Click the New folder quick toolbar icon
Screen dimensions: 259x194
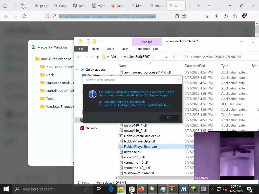(94, 41)
